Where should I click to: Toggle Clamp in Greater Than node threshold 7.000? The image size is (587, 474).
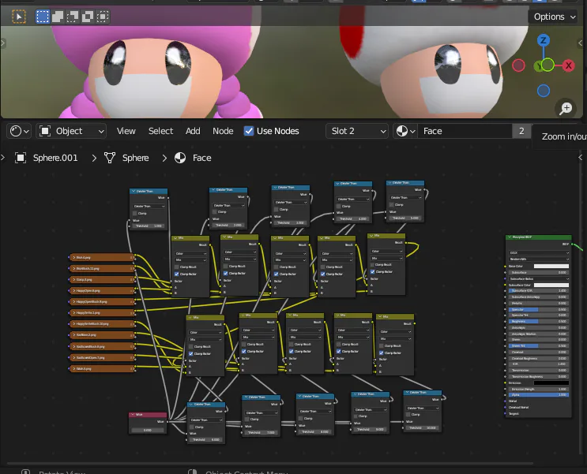(x=247, y=420)
